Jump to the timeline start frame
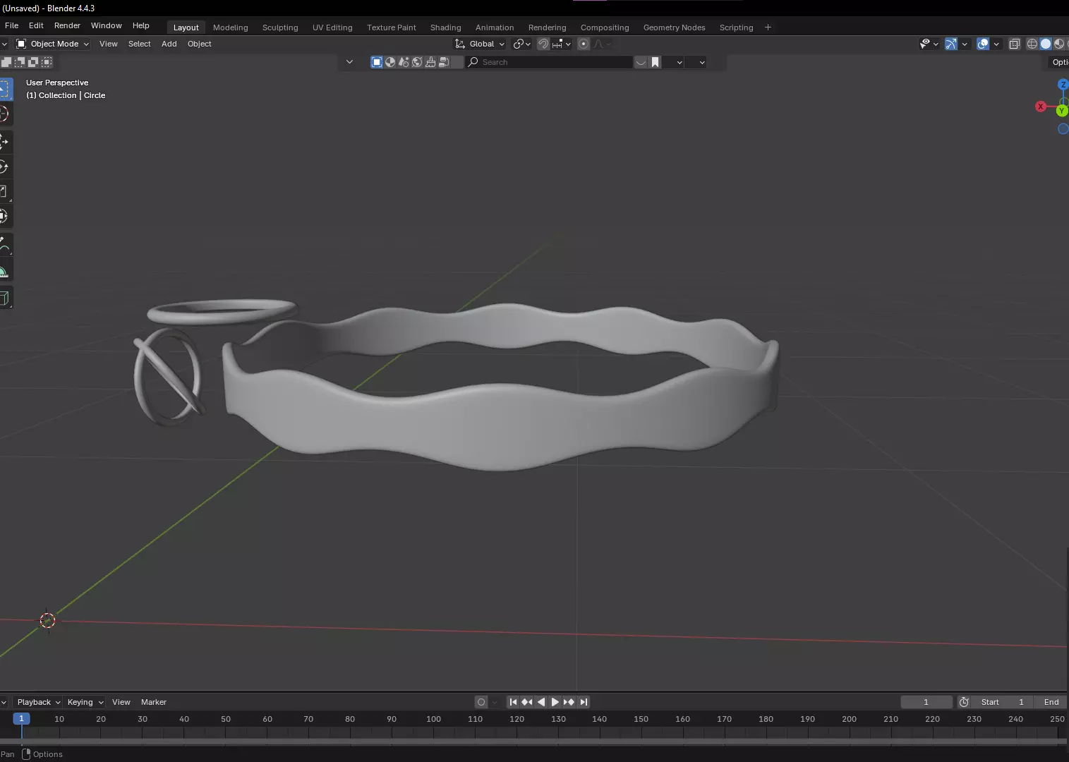 tap(513, 702)
